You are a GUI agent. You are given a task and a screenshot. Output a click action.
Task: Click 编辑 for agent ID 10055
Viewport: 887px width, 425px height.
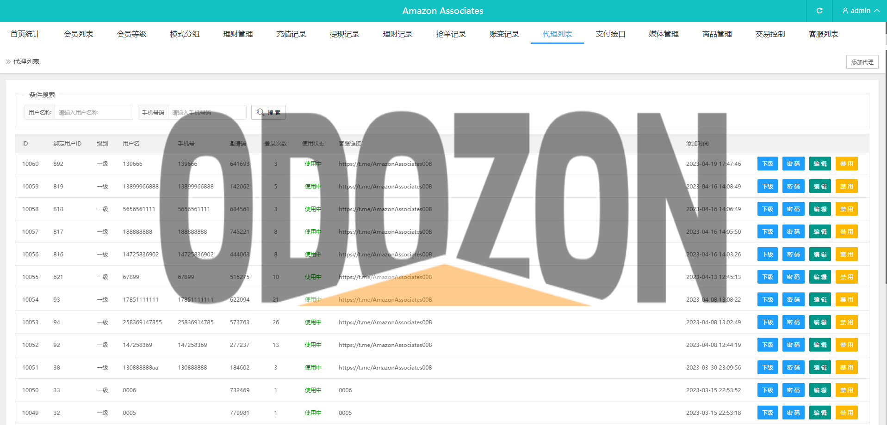coord(820,277)
